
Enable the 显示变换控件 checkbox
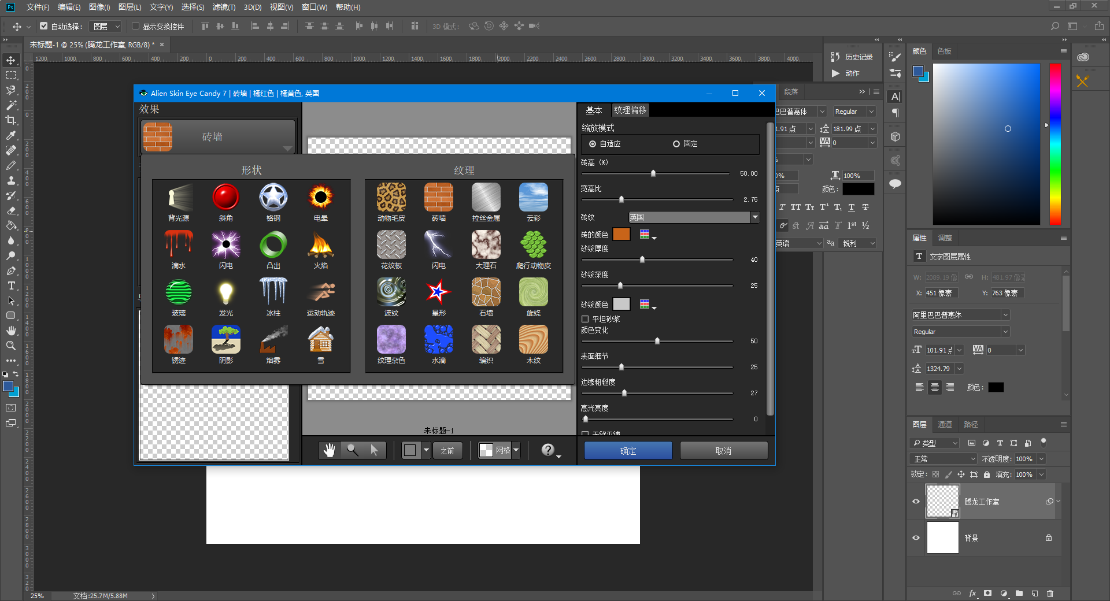[135, 26]
